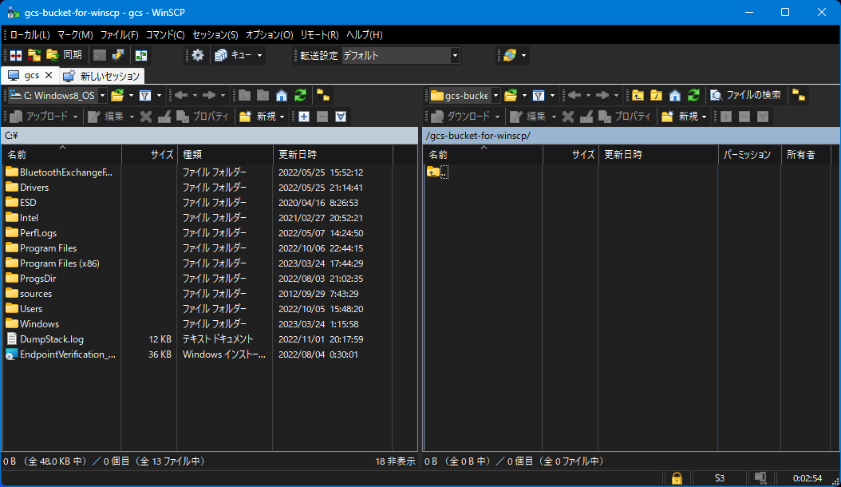Close the gcs session tab
The width and height of the screenshot is (841, 487).
48,75
